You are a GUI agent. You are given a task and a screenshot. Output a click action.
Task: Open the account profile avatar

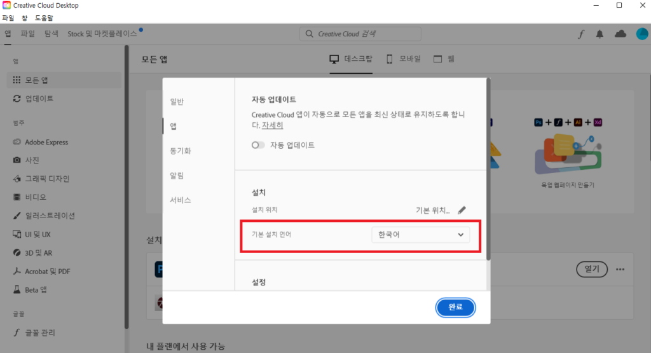[x=642, y=34]
